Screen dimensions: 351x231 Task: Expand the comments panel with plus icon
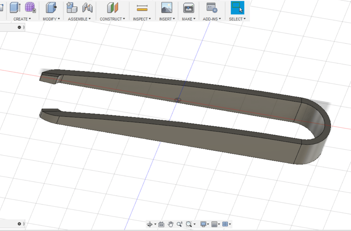tap(19, 224)
